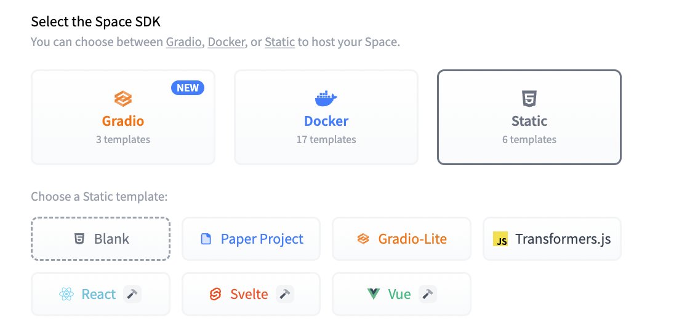This screenshot has width=698, height=329.
Task: Click the NEW badge on Gradio
Action: [187, 88]
